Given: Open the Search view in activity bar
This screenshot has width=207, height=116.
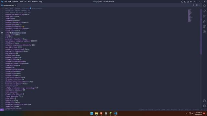Looking at the screenshot, I should tap(204, 11).
